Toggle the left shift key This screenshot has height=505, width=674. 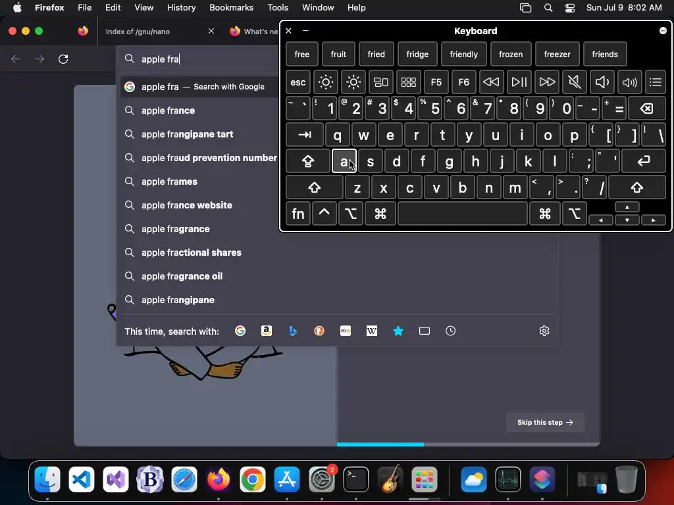pos(314,187)
